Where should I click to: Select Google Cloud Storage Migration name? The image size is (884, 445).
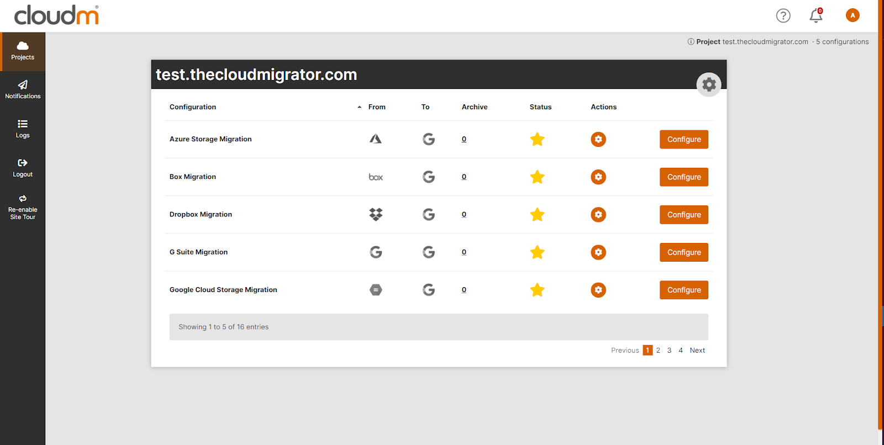223,289
